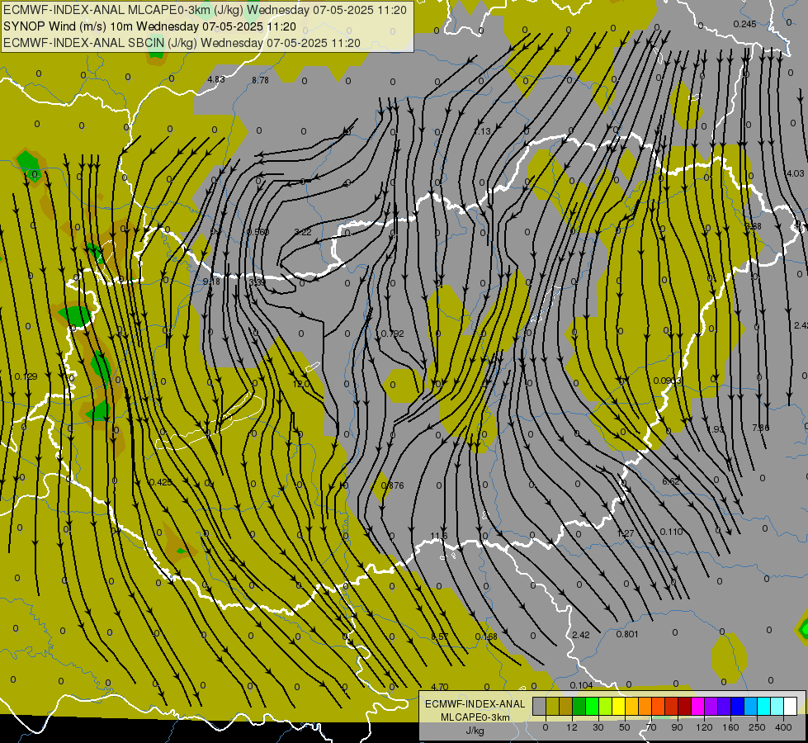The width and height of the screenshot is (808, 743).
Task: Click the map value 7.86
Action: tap(761, 428)
